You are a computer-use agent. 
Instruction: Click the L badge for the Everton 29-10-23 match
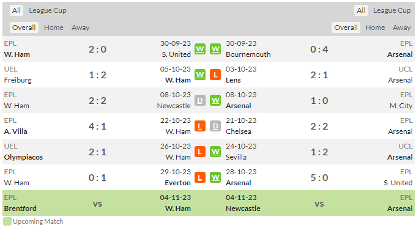(200, 177)
